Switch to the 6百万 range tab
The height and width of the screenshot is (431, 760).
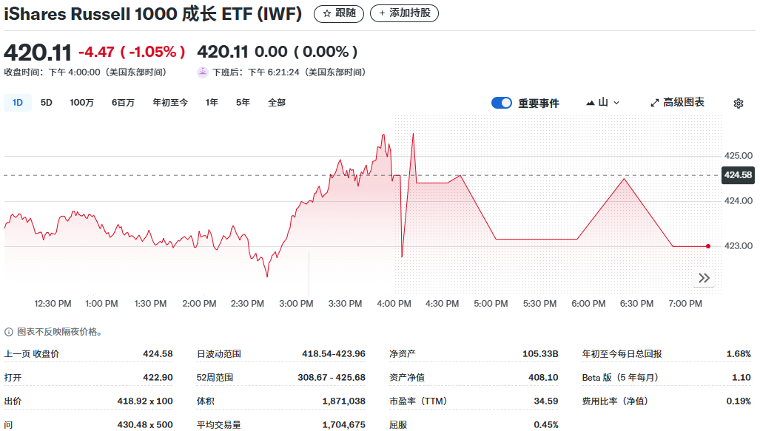click(123, 103)
